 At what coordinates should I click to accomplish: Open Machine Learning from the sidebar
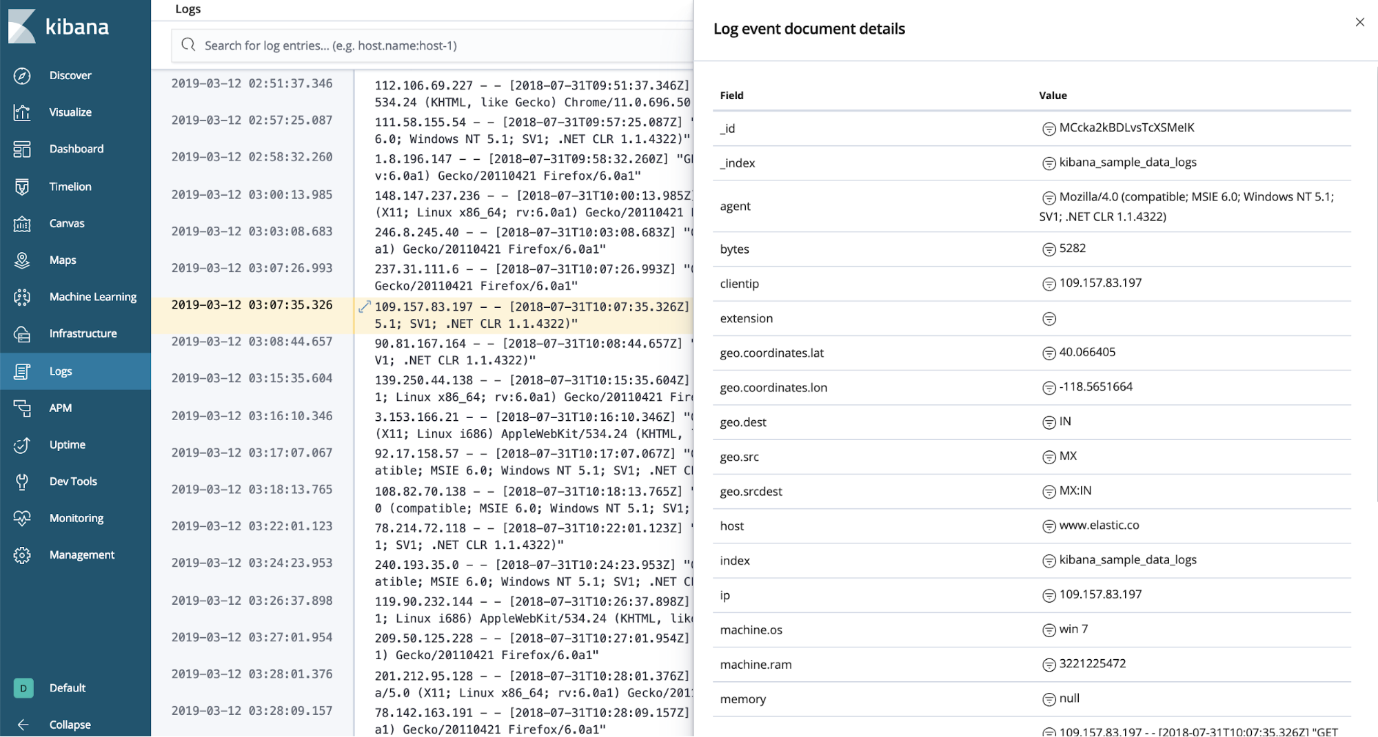92,296
